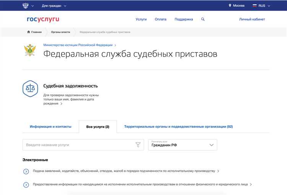Open Судебная задолженность service heading
Image resolution: width=287 pixels, height=195 pixels.
pos(70,86)
